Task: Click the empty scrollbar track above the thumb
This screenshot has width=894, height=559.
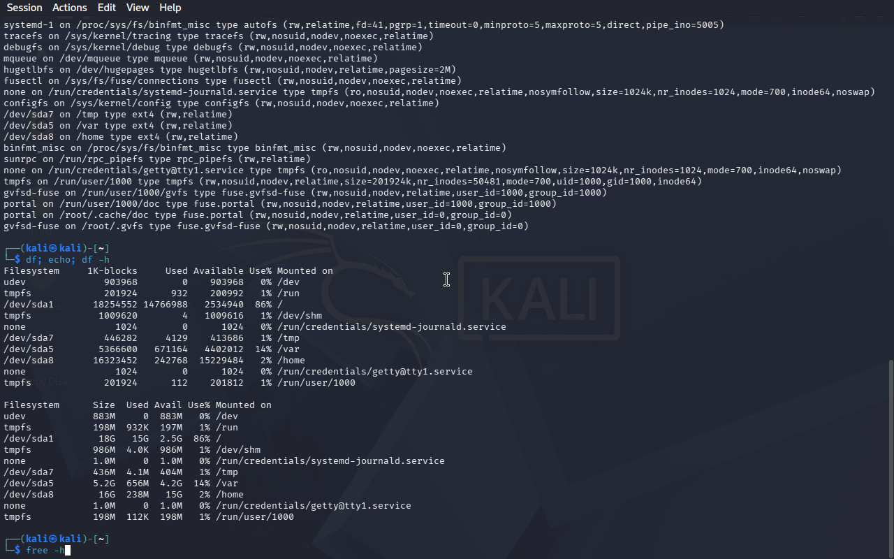Action: coord(890,189)
